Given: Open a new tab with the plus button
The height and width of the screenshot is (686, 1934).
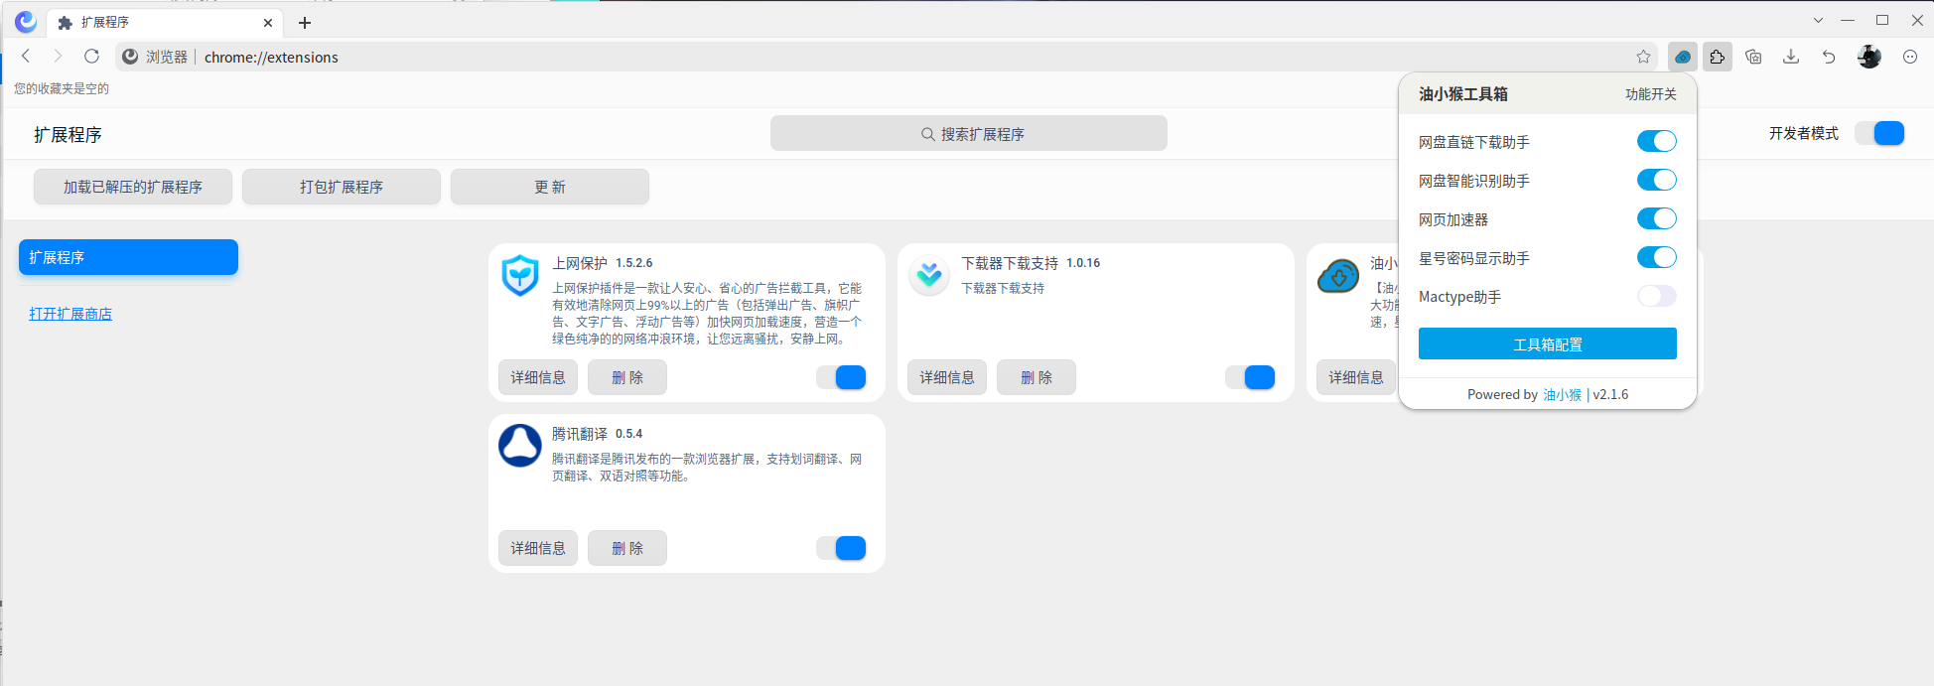Looking at the screenshot, I should click(305, 22).
